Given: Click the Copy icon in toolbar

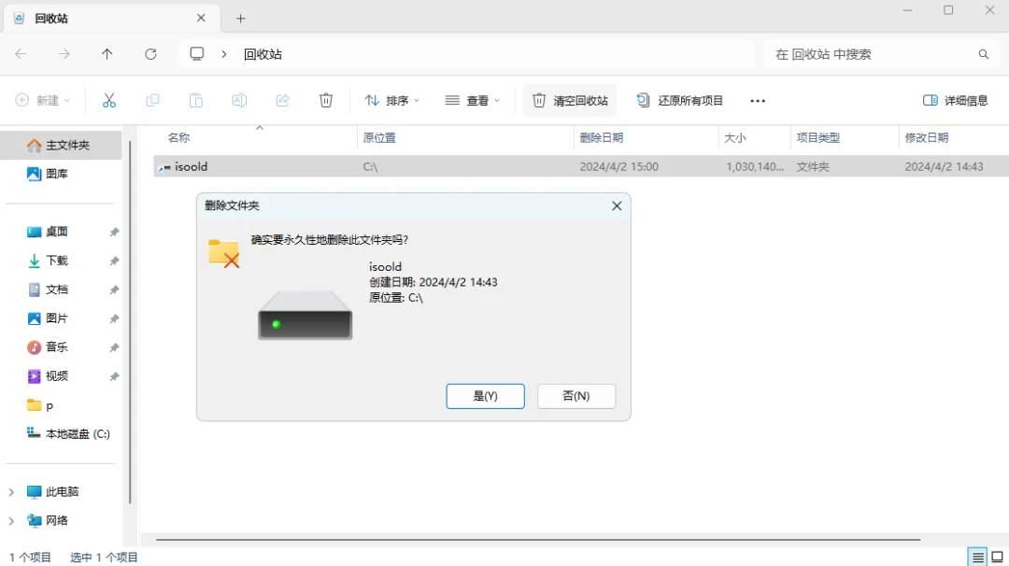Looking at the screenshot, I should tap(152, 100).
